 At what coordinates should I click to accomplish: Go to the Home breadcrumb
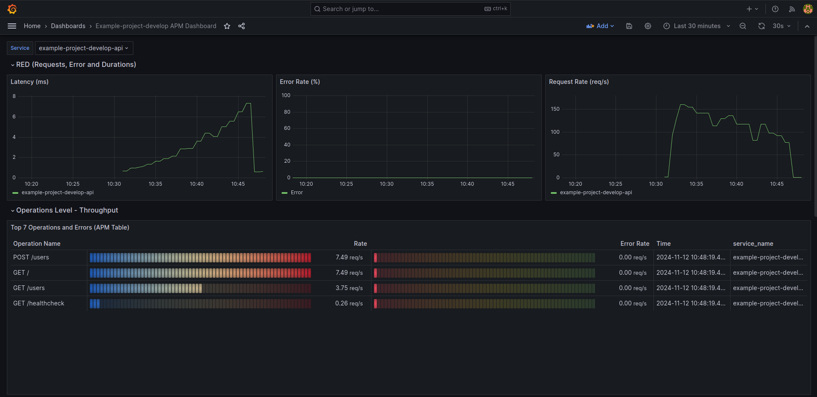(x=32, y=26)
